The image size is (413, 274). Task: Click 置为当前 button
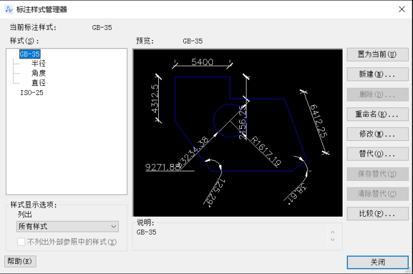pyautogui.click(x=377, y=54)
